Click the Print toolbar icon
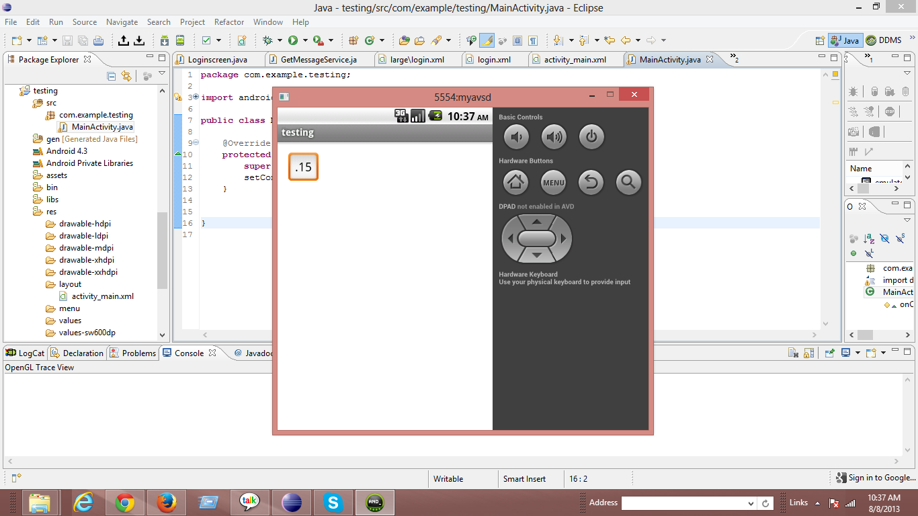This screenshot has height=516, width=918. point(98,40)
